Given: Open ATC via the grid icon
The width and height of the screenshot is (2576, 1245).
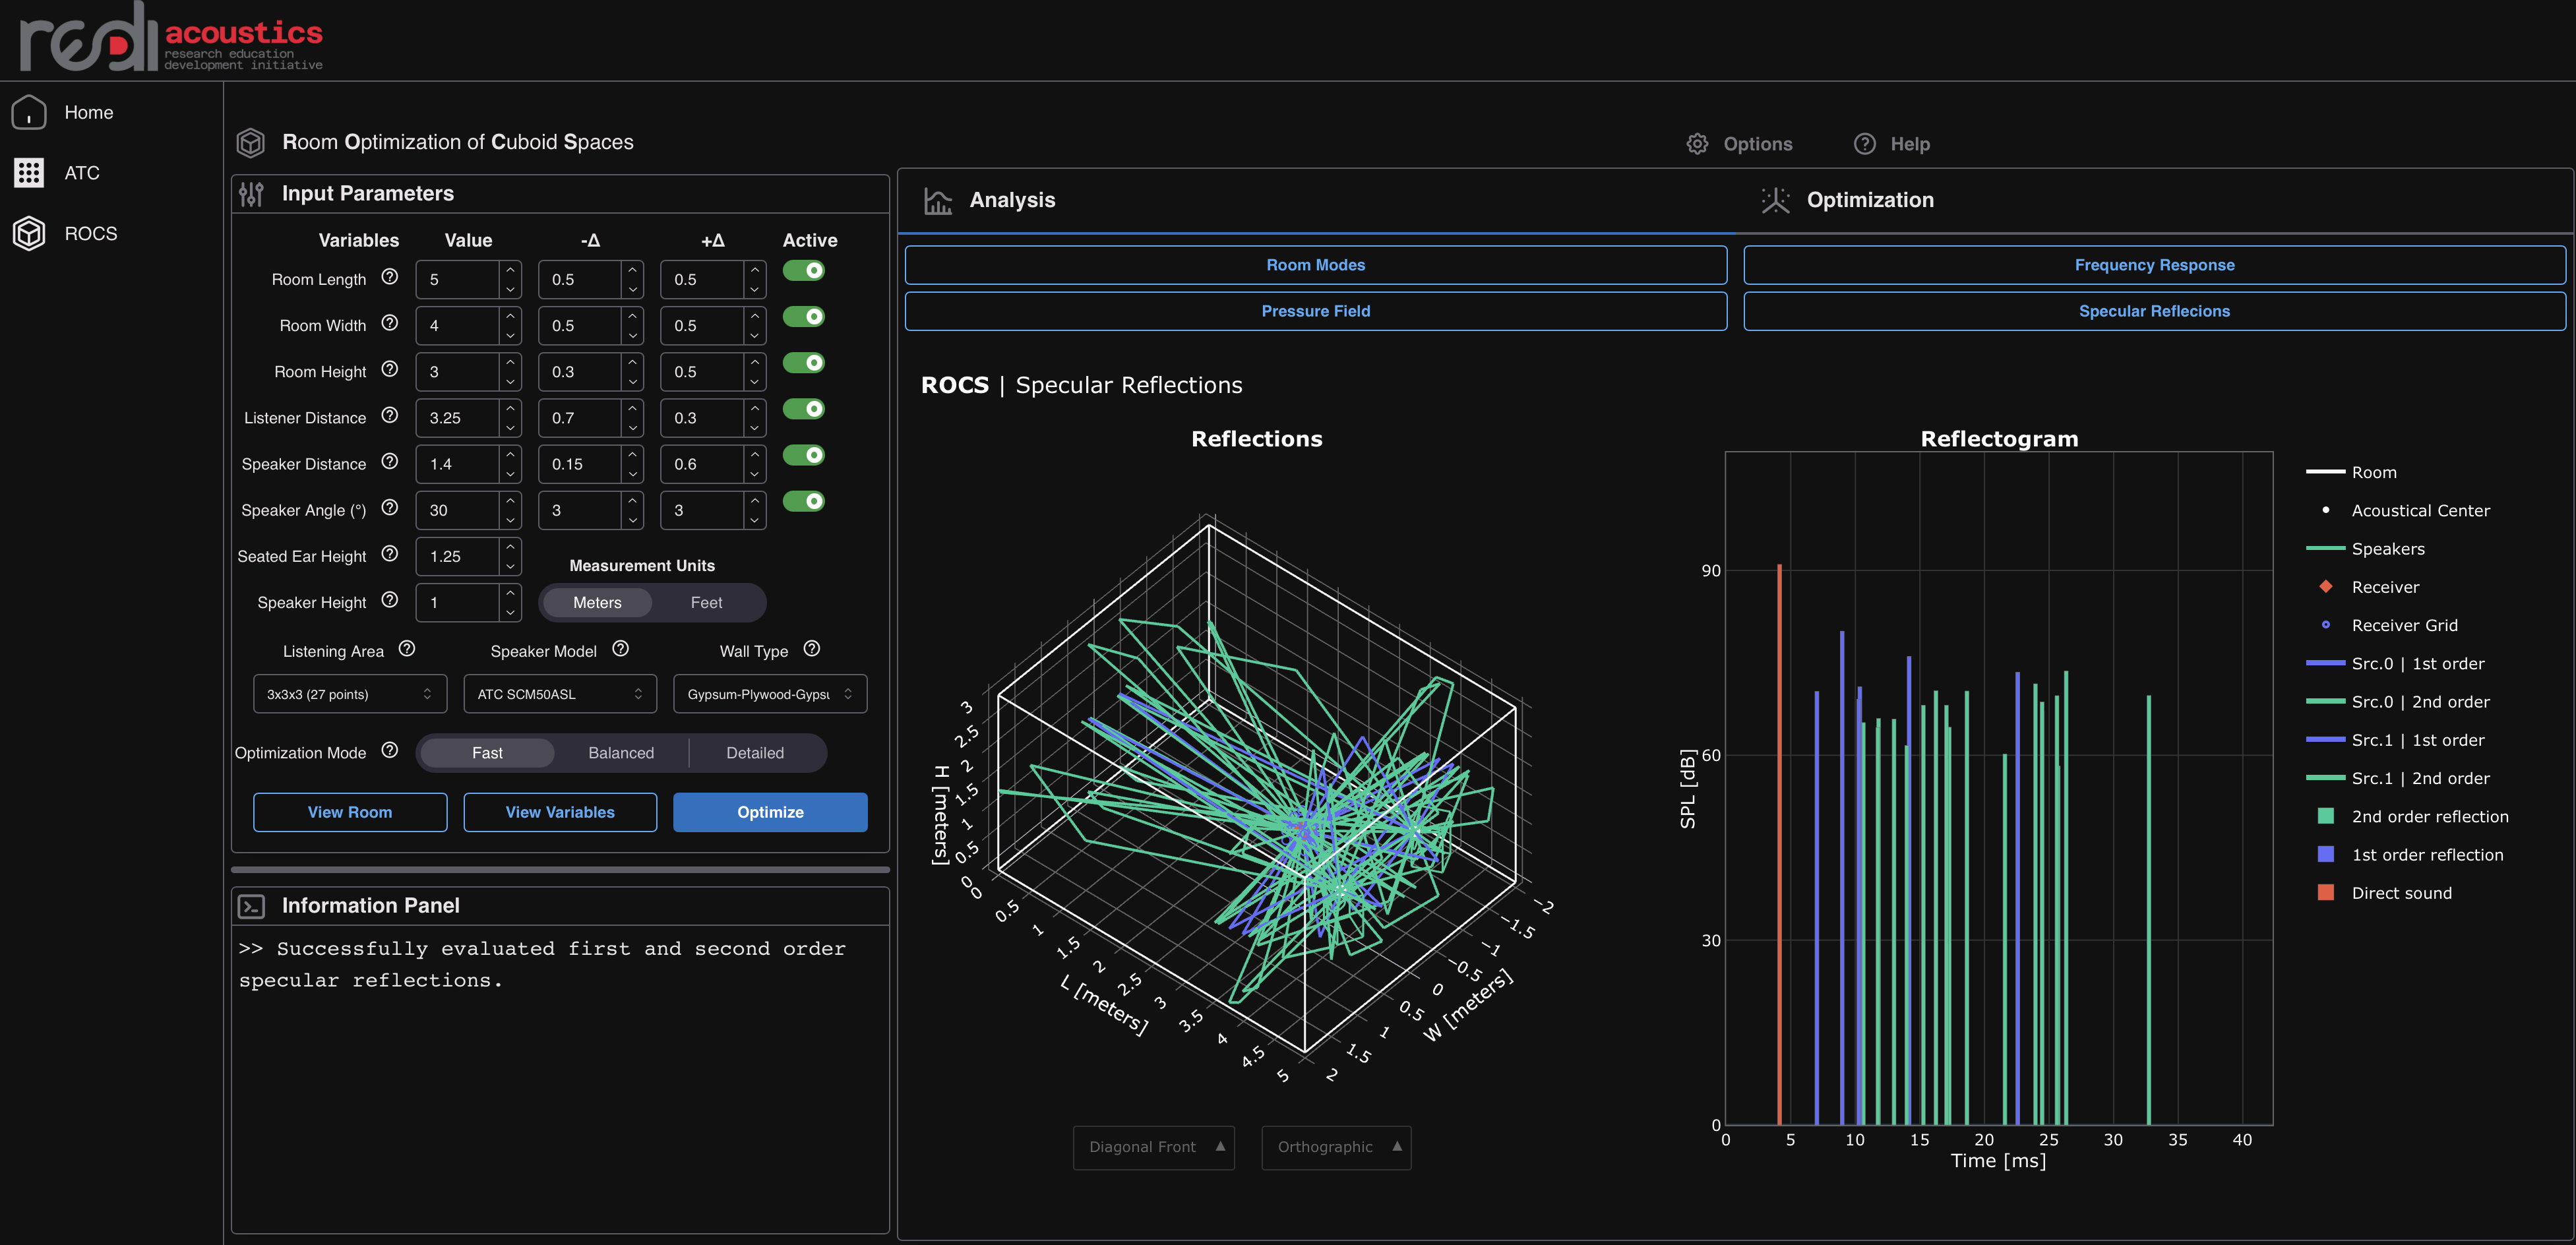Looking at the screenshot, I should 29,173.
